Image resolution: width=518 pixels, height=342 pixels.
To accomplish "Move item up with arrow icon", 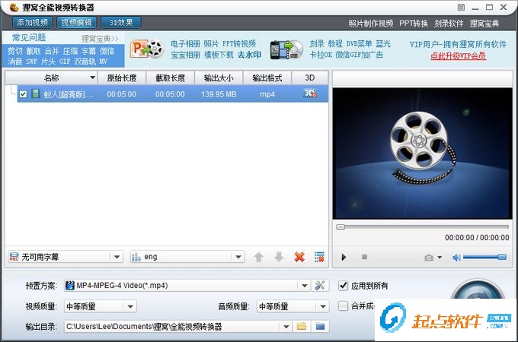I will (259, 257).
